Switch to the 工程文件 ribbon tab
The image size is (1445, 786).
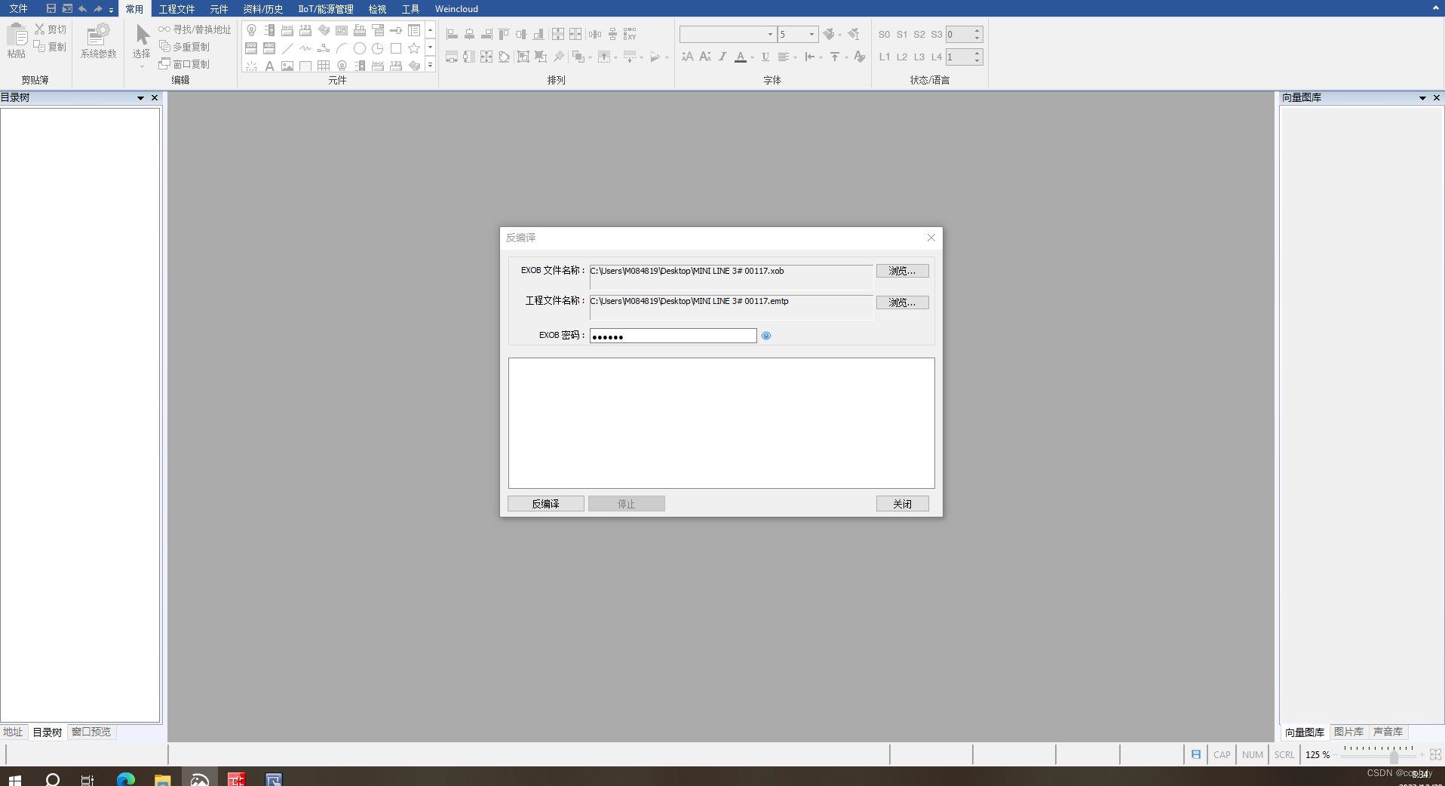click(x=176, y=9)
